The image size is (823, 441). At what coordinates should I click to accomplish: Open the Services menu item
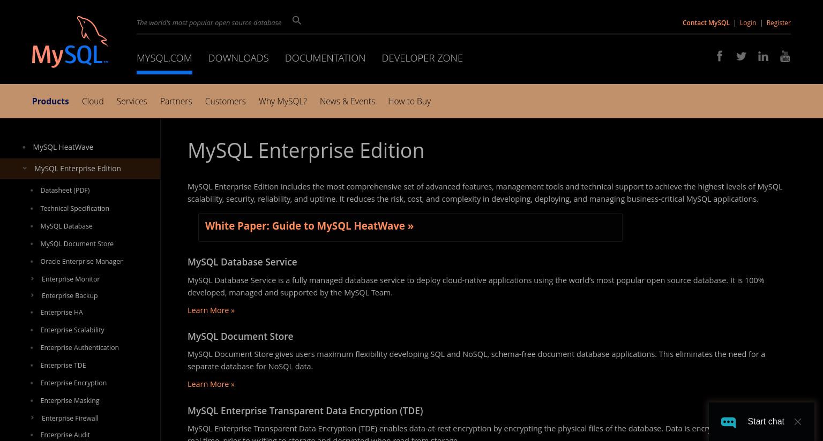pyautogui.click(x=132, y=101)
